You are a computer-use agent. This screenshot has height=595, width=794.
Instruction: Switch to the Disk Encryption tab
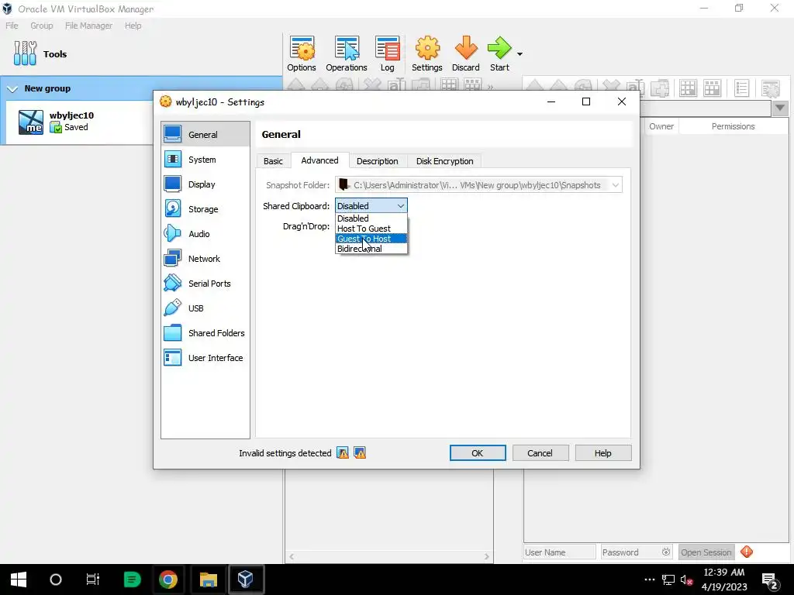coord(444,161)
